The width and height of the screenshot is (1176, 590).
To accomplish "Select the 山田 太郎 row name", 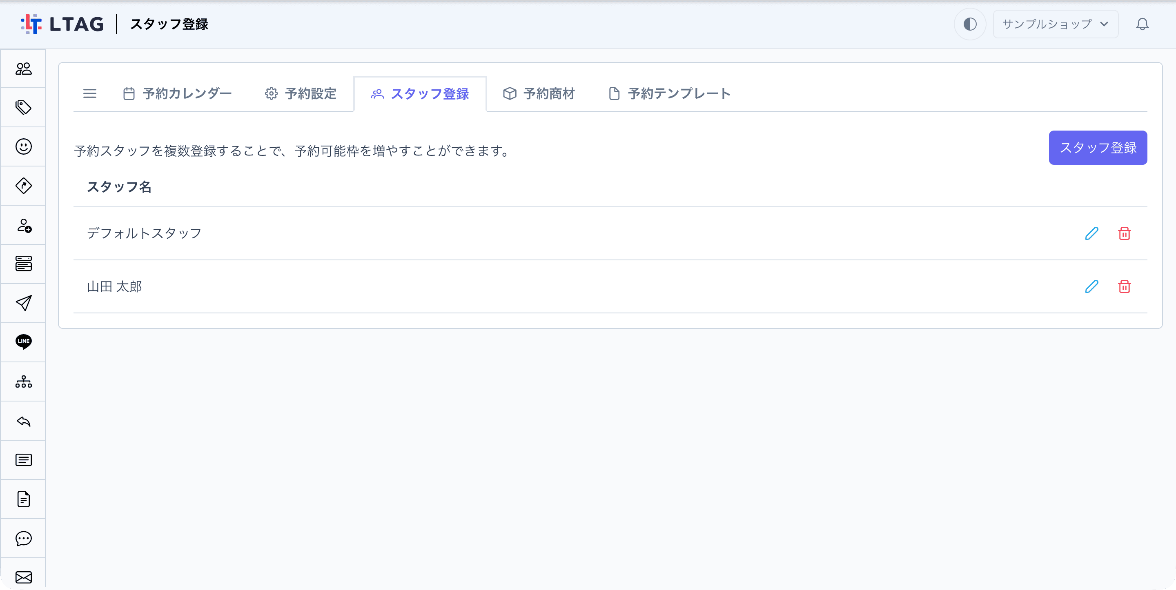I will click(x=115, y=286).
